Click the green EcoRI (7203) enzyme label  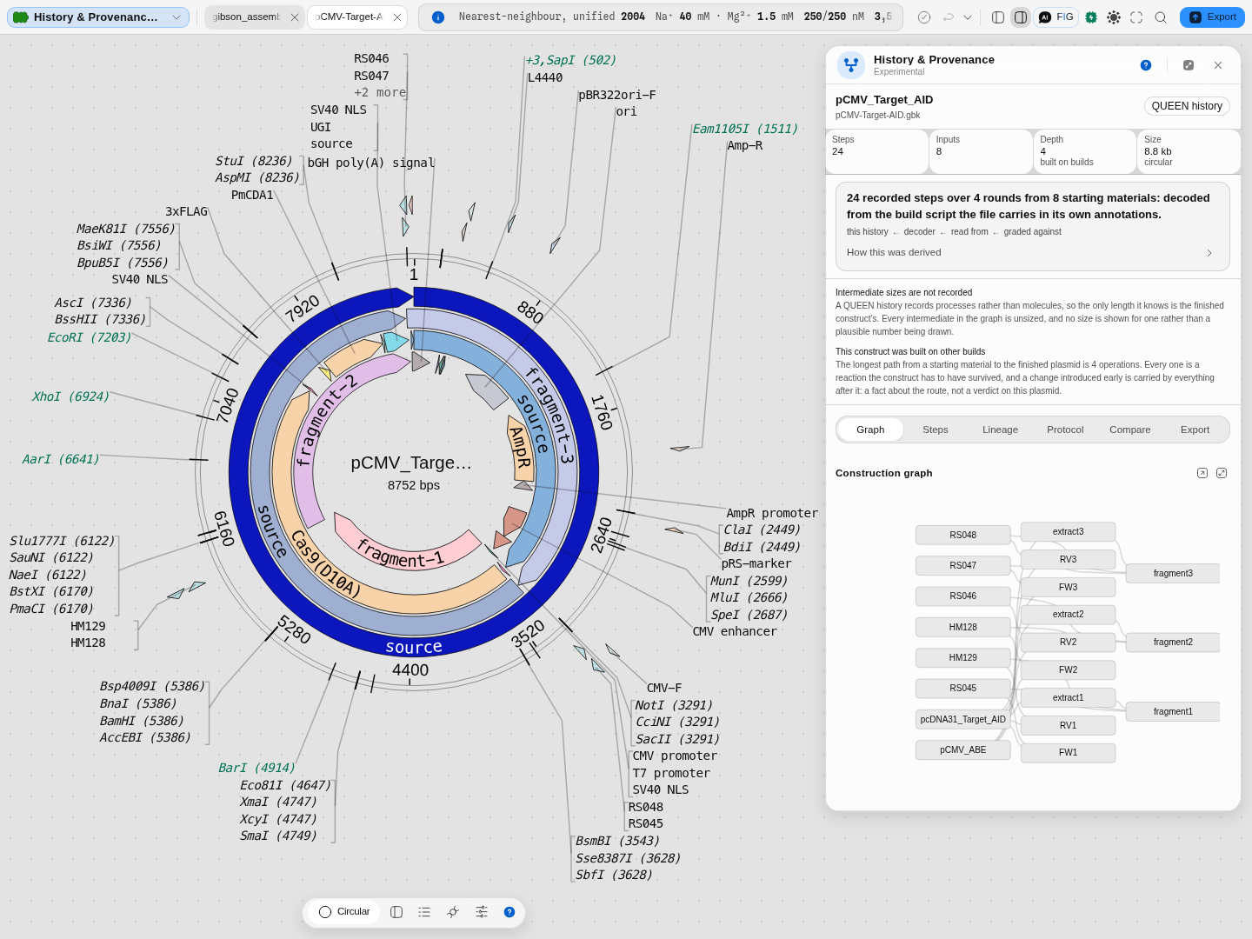90,337
